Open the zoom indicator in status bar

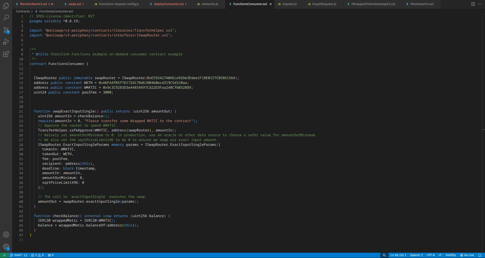coord(384,255)
